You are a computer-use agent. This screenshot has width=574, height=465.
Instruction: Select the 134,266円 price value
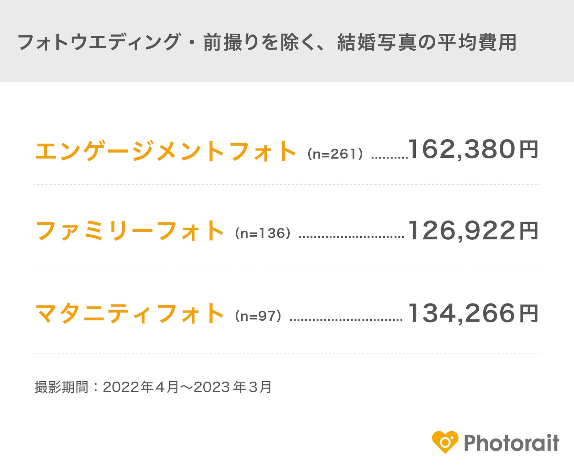pos(473,313)
